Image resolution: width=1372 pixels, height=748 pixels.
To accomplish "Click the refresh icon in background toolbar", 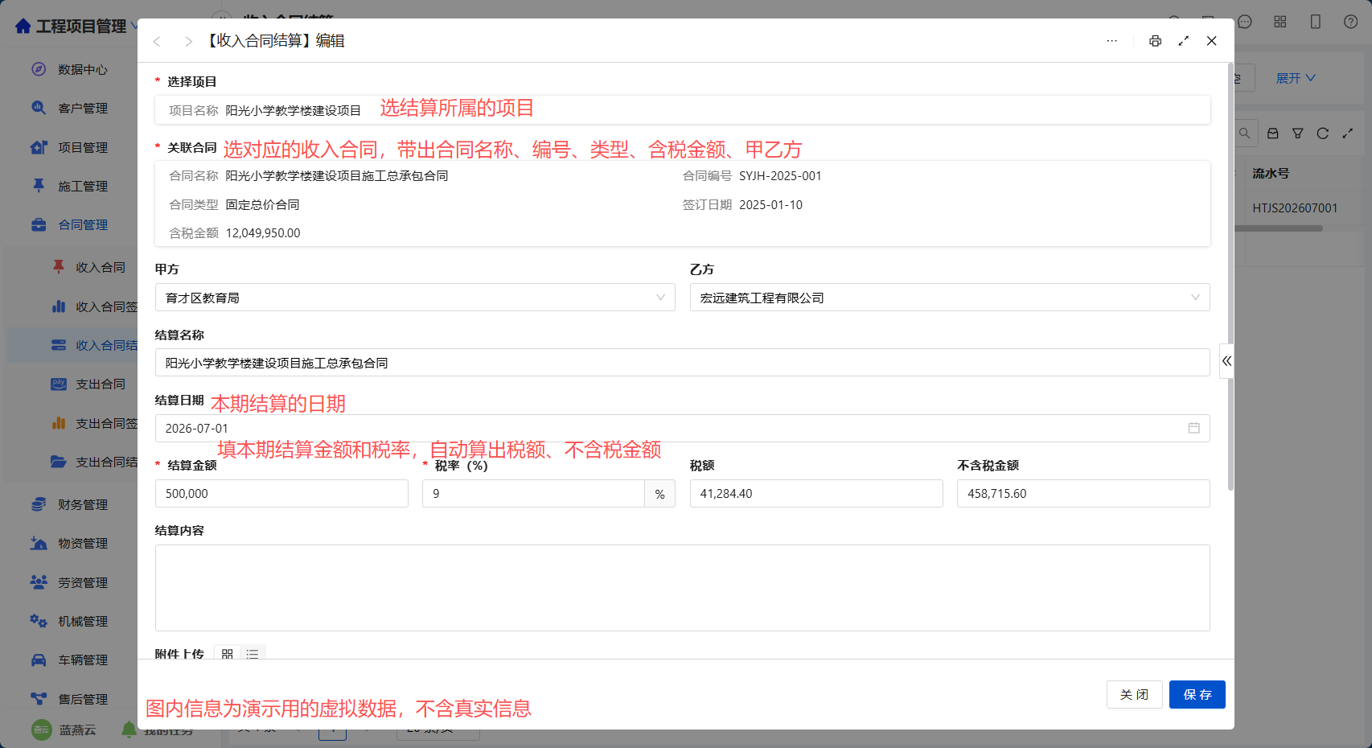I will click(1323, 134).
